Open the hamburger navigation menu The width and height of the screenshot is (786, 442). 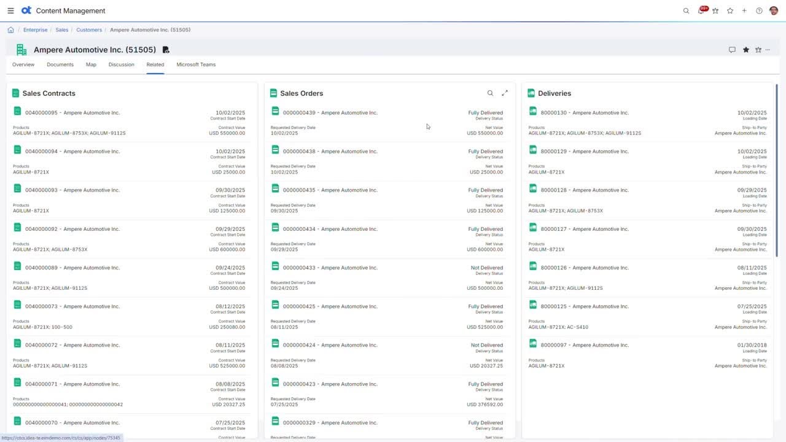click(10, 10)
